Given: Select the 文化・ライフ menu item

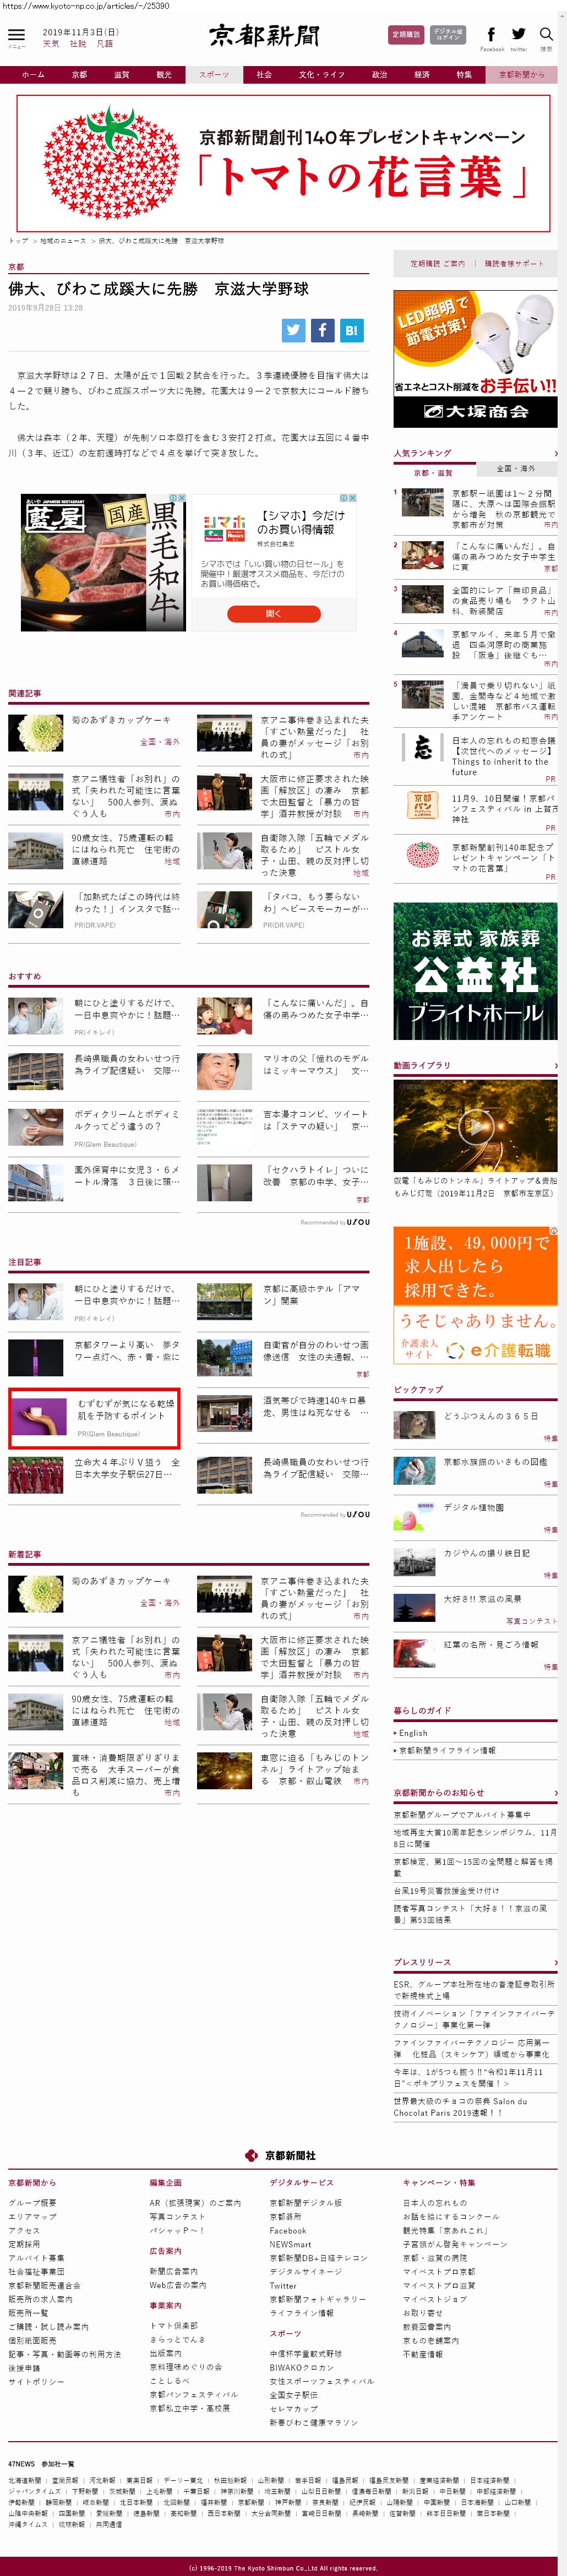Looking at the screenshot, I should 321,75.
